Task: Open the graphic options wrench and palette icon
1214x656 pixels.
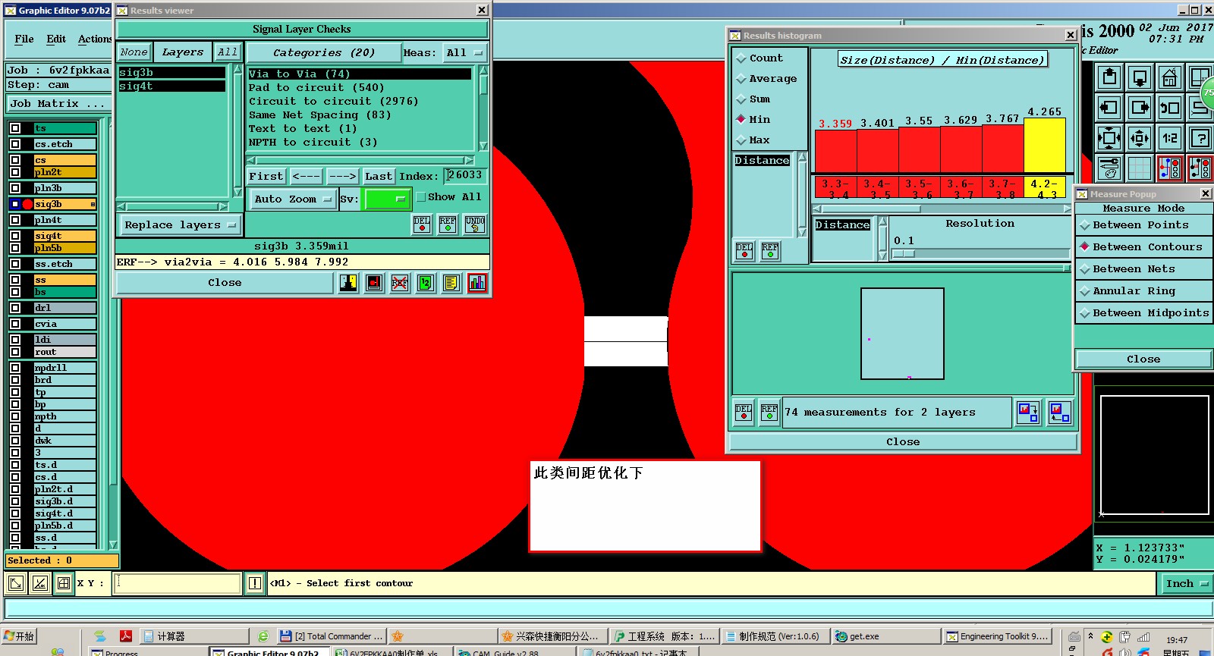Action: click(x=1109, y=168)
